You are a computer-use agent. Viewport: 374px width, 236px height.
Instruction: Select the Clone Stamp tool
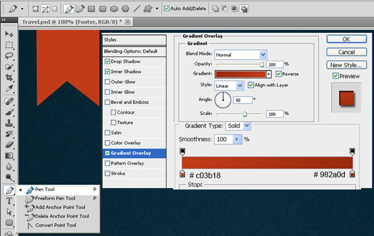(9, 123)
